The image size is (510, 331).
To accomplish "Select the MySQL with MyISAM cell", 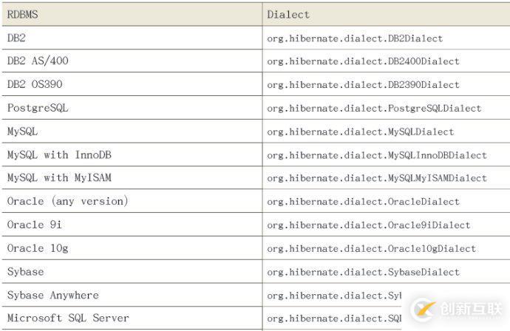I will coord(59,178).
